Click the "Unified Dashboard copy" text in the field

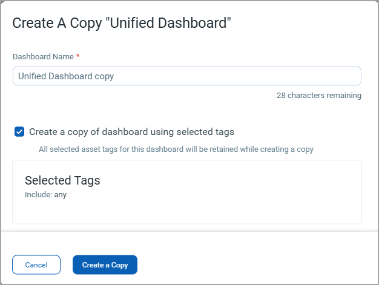(66, 76)
